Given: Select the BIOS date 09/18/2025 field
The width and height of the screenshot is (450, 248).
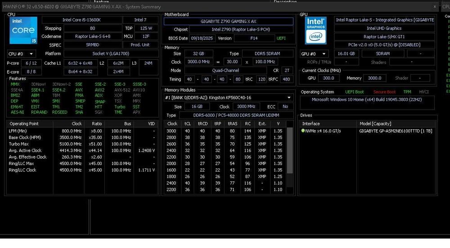Looking at the screenshot, I should click(202, 38).
